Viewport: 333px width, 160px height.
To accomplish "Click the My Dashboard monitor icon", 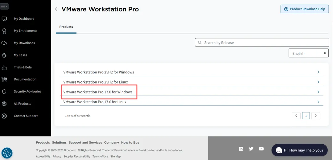I will coord(4,19).
